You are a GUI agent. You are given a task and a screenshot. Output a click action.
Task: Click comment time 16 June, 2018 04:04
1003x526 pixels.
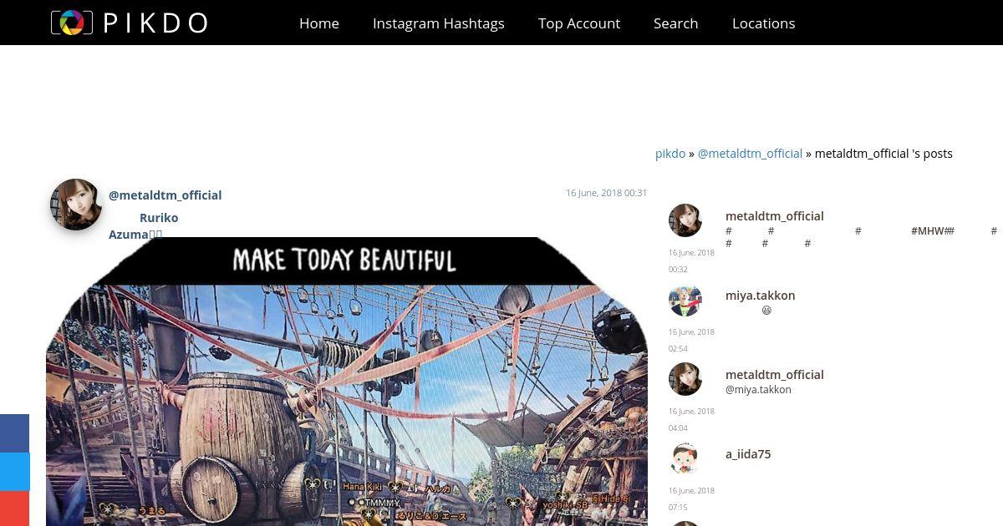pyautogui.click(x=691, y=419)
